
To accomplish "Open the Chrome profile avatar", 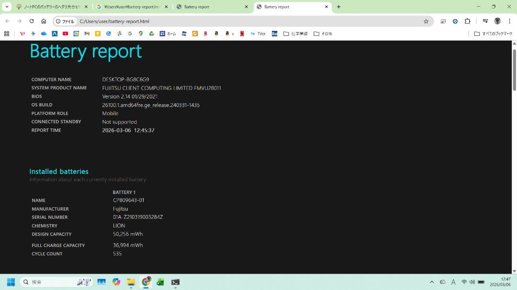I will click(497, 21).
